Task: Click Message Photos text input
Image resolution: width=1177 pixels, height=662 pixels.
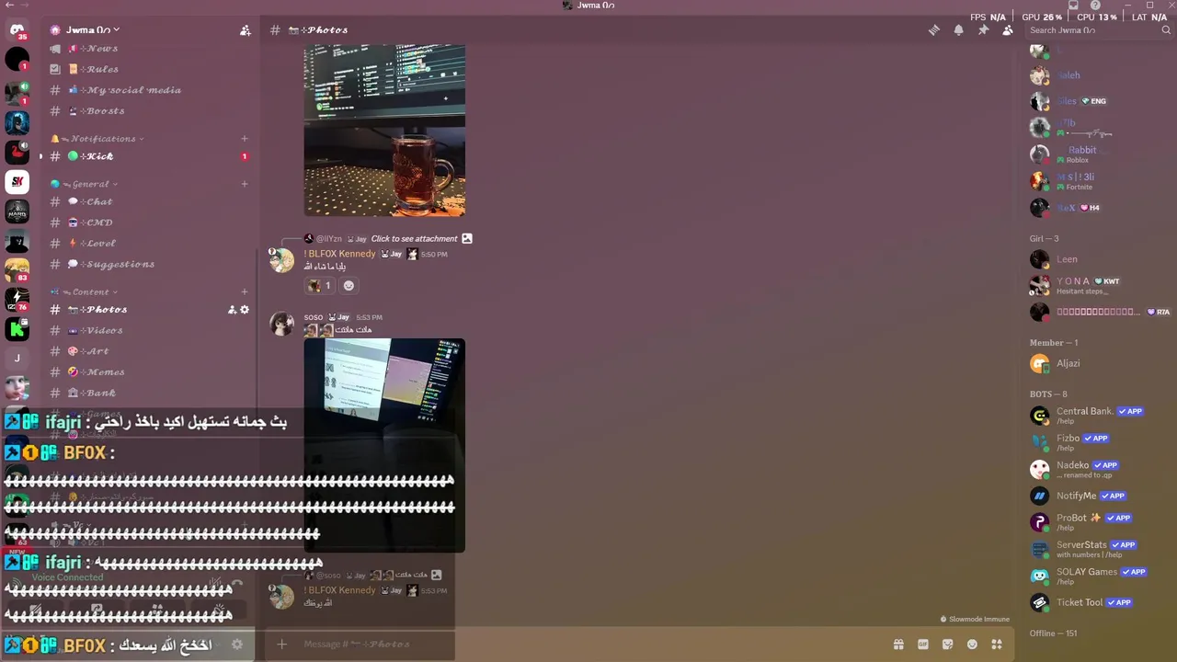Action: click(588, 645)
